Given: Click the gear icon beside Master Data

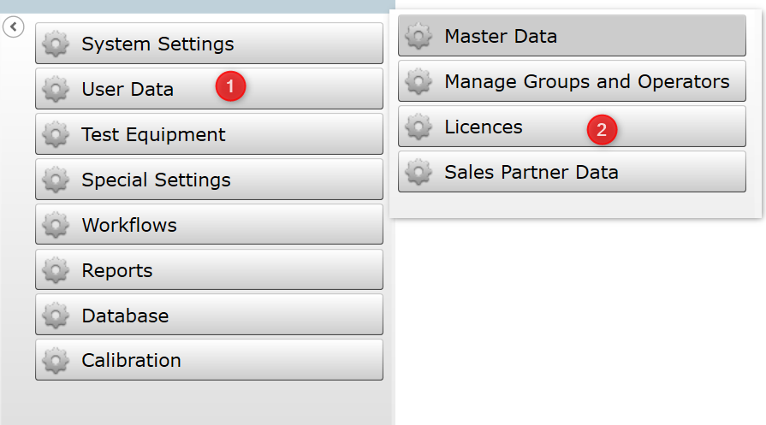Looking at the screenshot, I should pyautogui.click(x=419, y=36).
